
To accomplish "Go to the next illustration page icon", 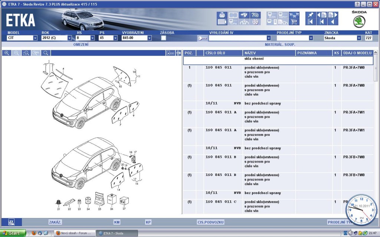I will pos(333,15).
